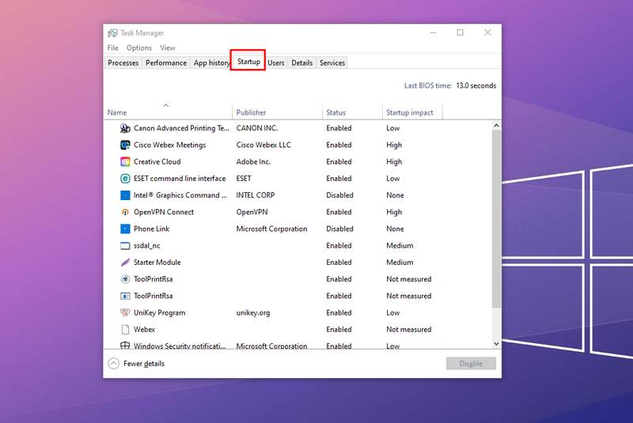The width and height of the screenshot is (633, 423).
Task: Click the ESET command line interface icon
Action: point(125,179)
